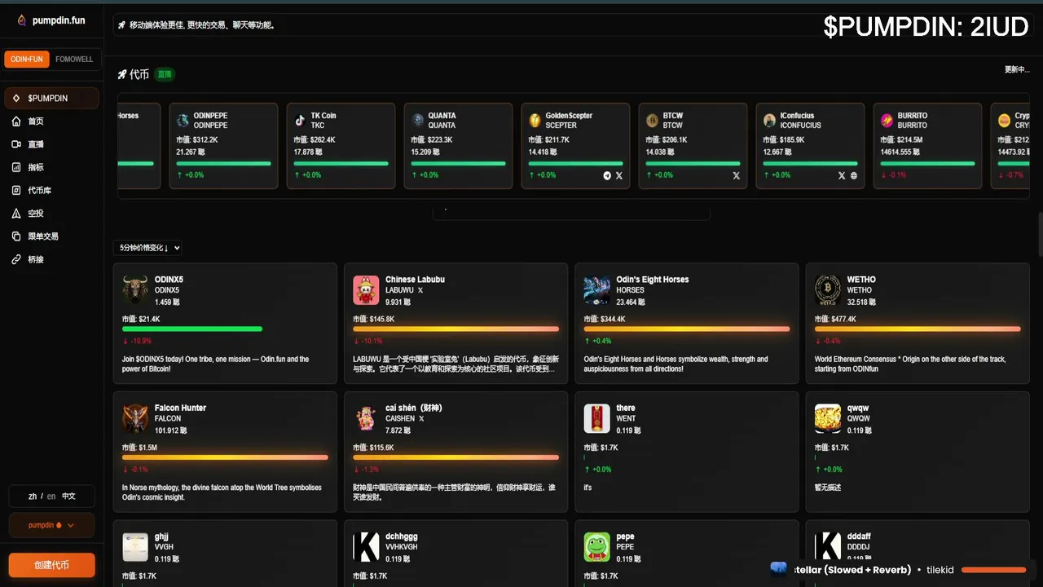Go to 首页 home page
The width and height of the screenshot is (1043, 587).
tap(51, 121)
